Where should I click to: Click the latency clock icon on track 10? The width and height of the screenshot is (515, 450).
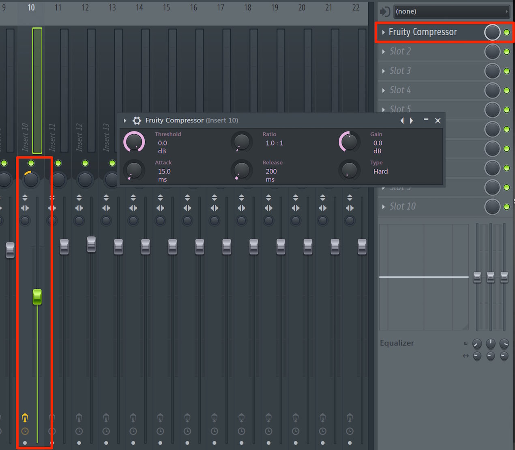[25, 431]
